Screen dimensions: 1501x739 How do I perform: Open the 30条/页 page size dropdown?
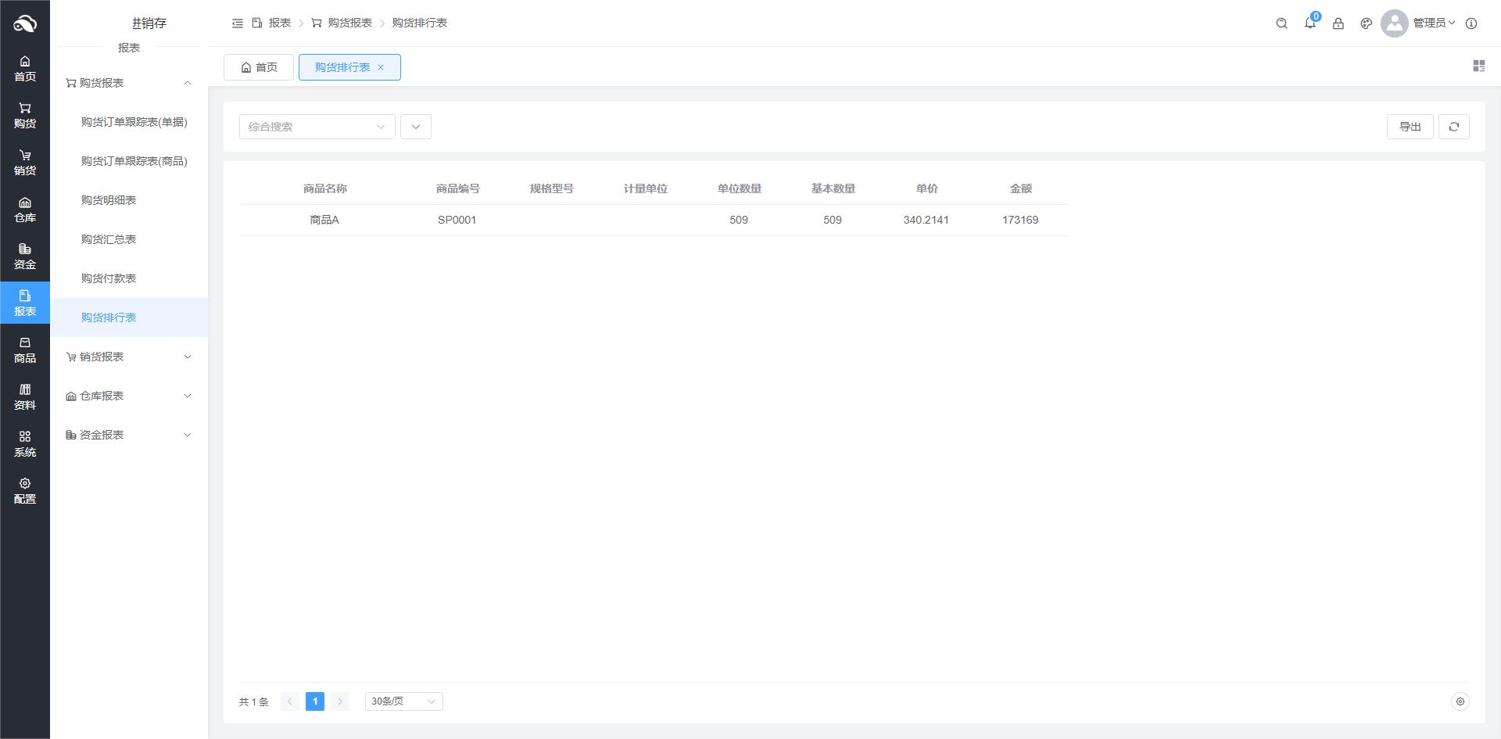403,701
